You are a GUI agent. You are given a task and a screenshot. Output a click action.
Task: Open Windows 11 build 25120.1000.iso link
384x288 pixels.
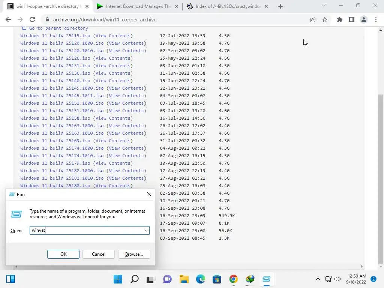(62, 43)
